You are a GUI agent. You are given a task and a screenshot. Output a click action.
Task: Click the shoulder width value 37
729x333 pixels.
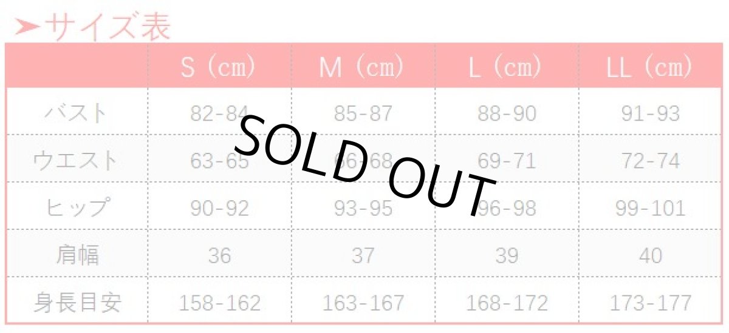(x=363, y=255)
